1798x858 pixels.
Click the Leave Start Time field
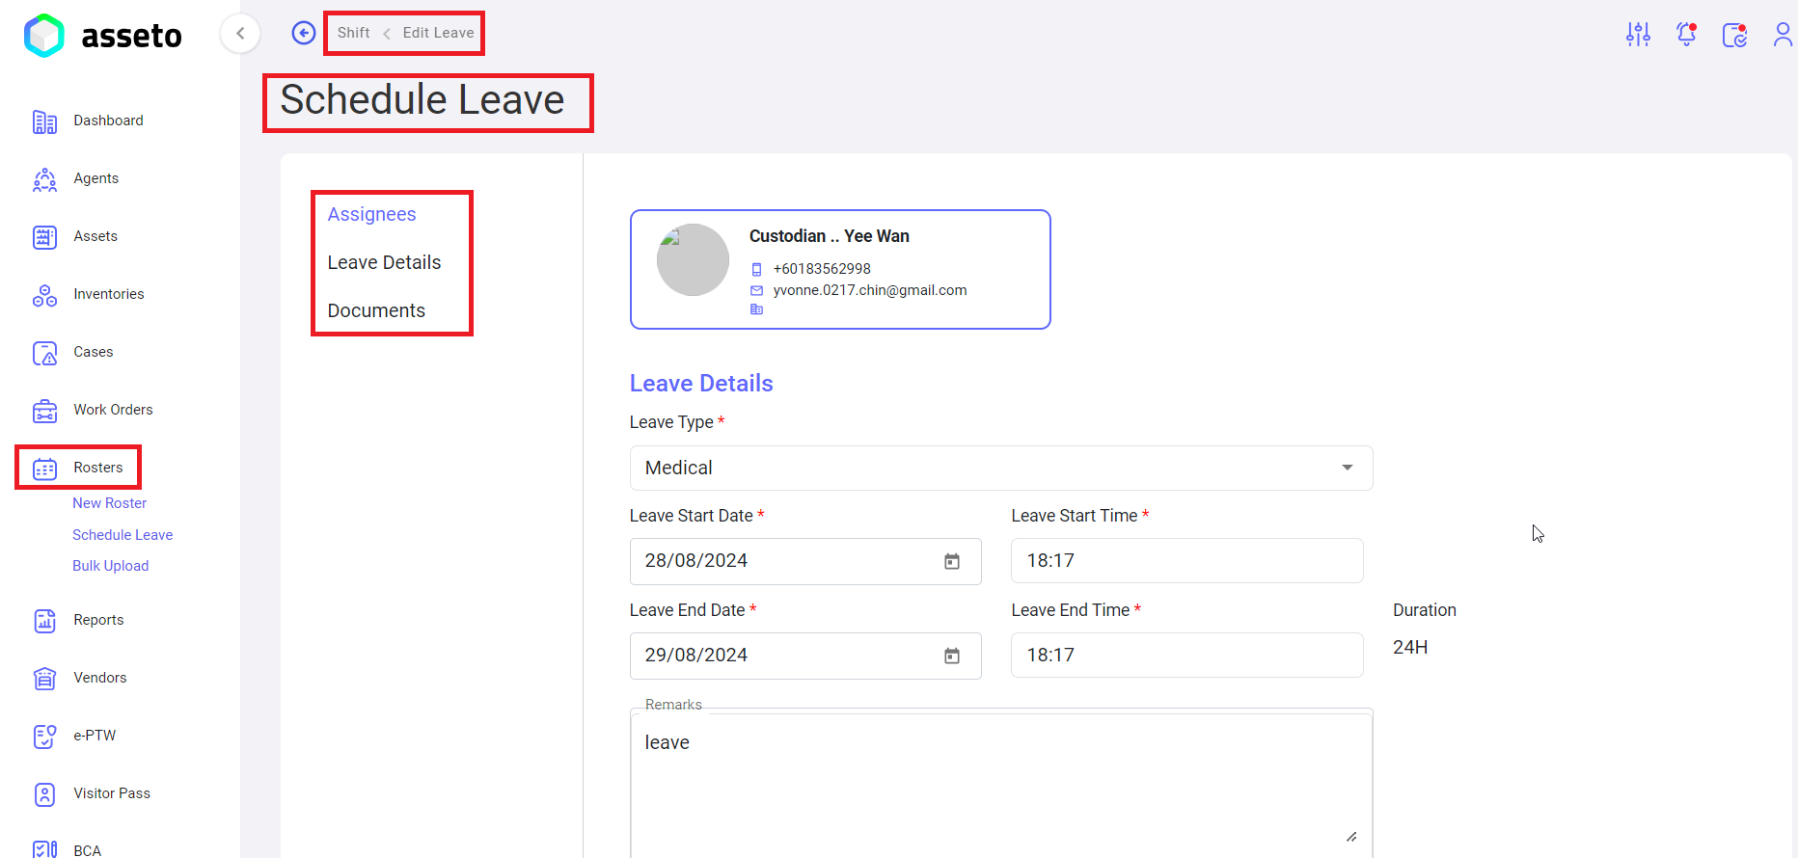pos(1186,560)
